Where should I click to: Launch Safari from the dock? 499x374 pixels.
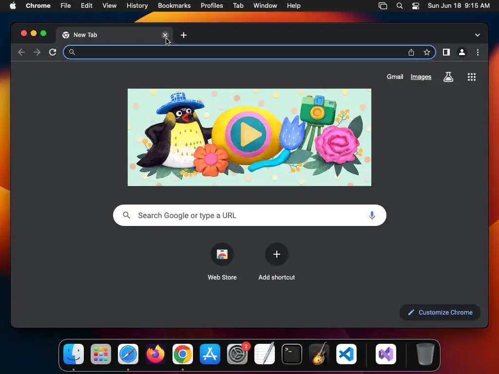point(128,354)
